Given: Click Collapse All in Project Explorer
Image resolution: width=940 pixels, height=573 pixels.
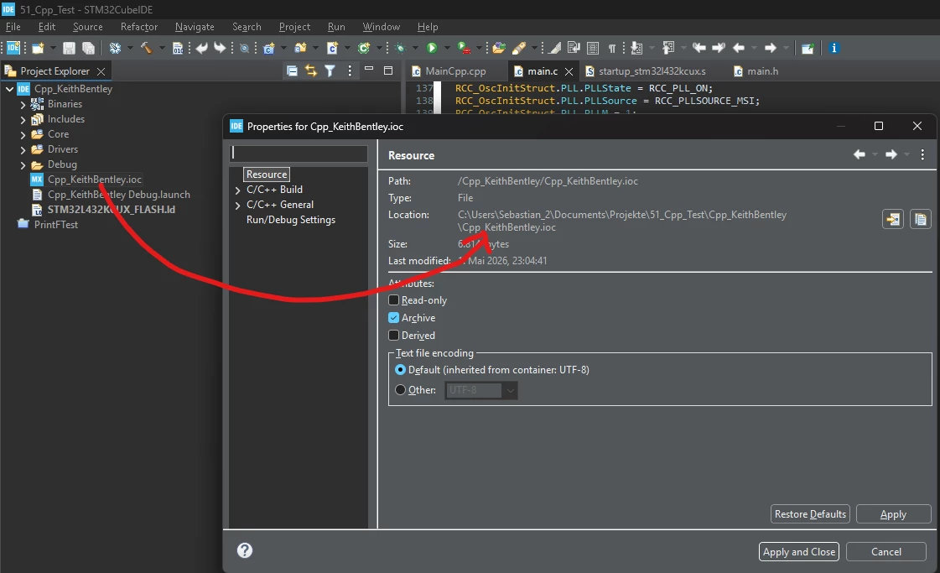Looking at the screenshot, I should 292,70.
